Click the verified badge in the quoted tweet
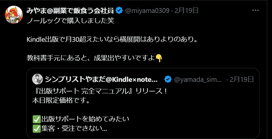 pyautogui.click(x=168, y=79)
